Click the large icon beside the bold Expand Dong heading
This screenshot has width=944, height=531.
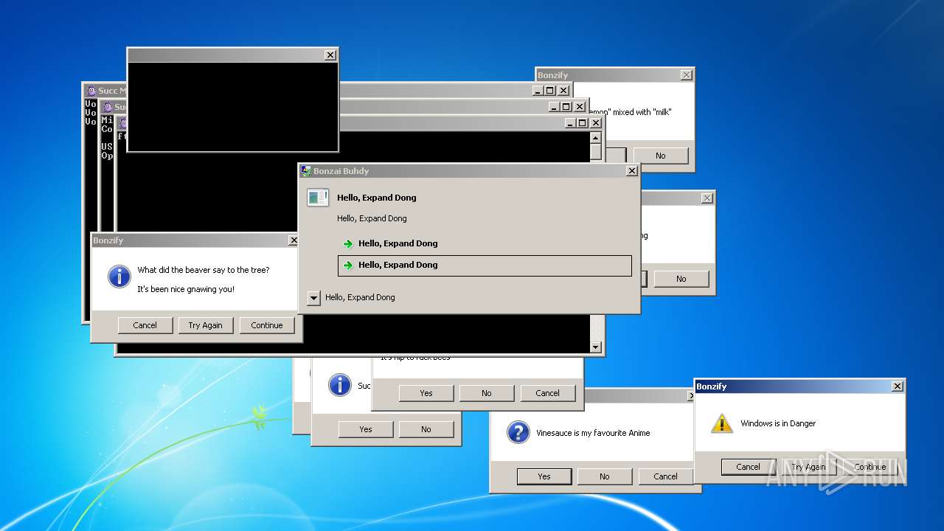pos(318,197)
